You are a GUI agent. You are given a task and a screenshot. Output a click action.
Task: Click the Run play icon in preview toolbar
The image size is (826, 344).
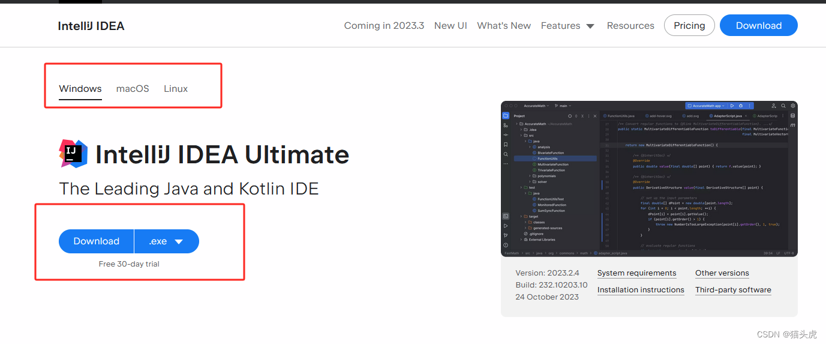(732, 106)
